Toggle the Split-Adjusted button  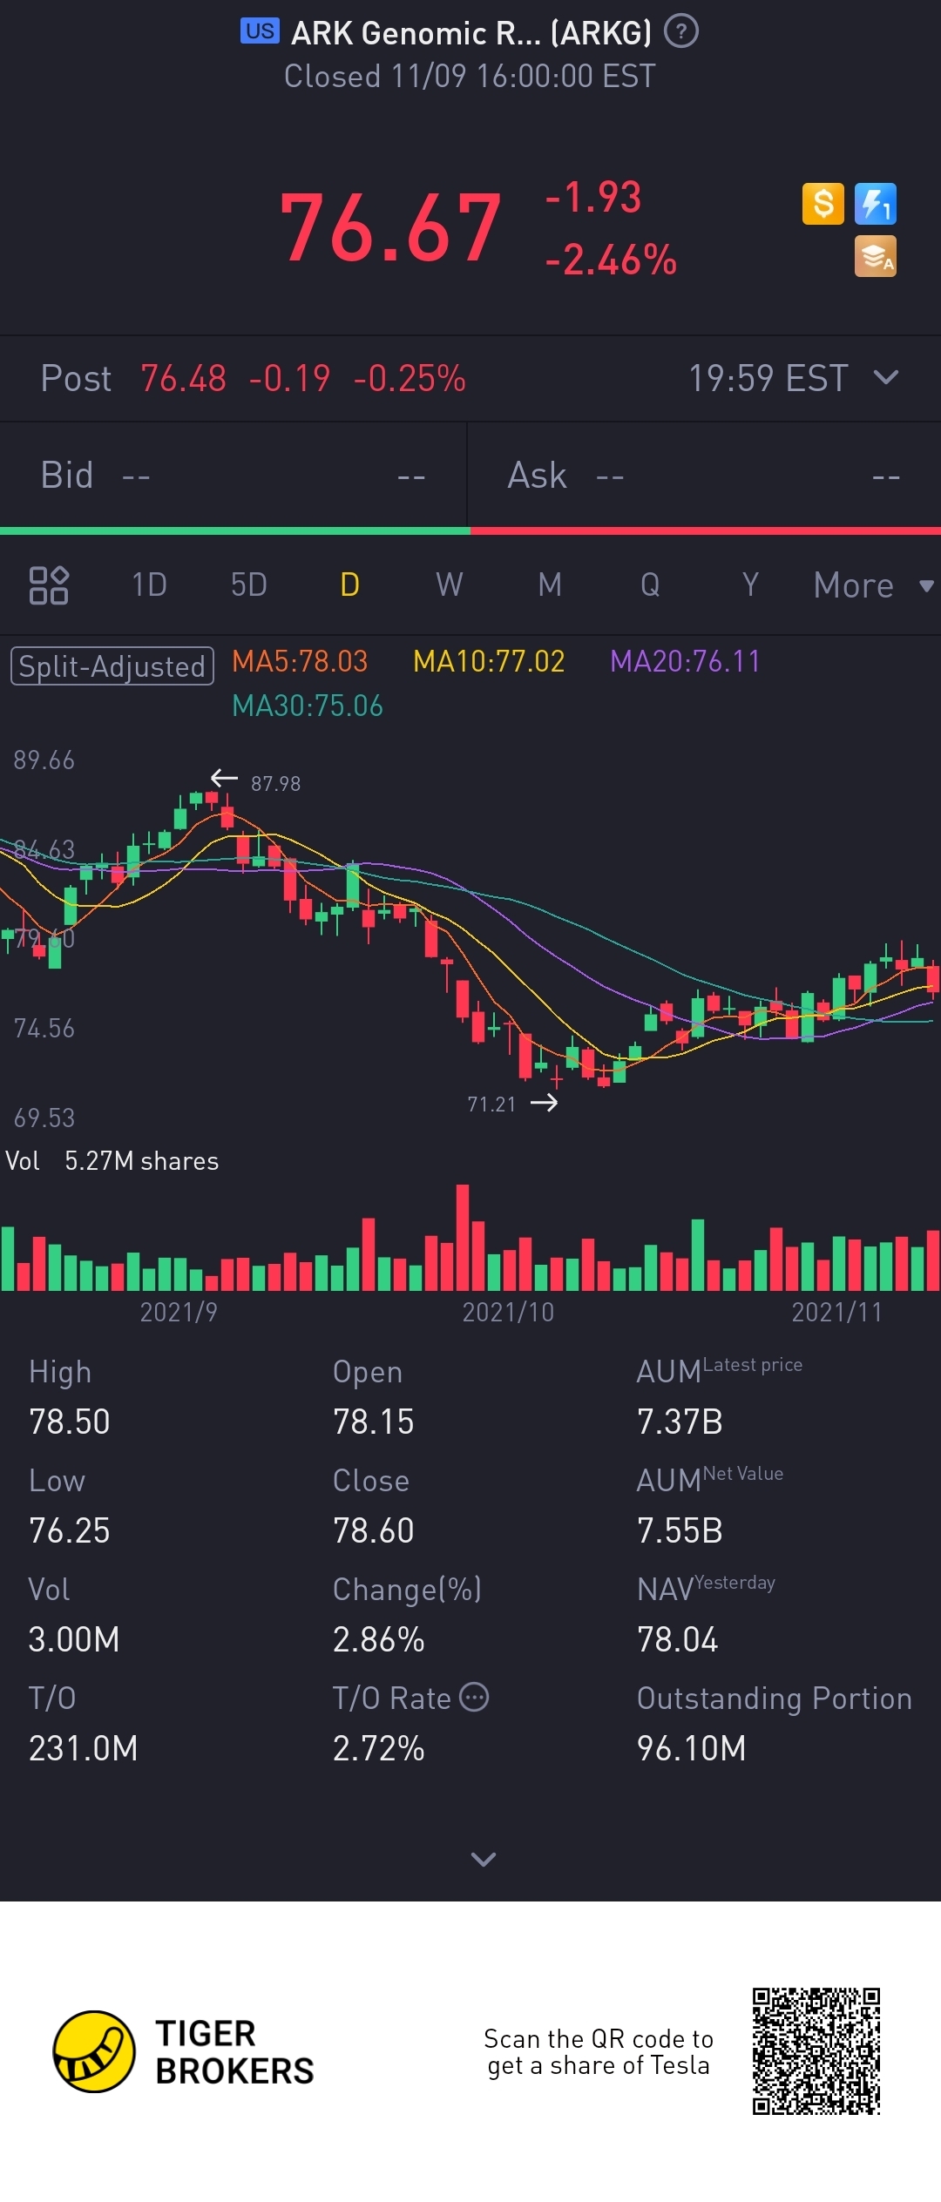(x=112, y=666)
